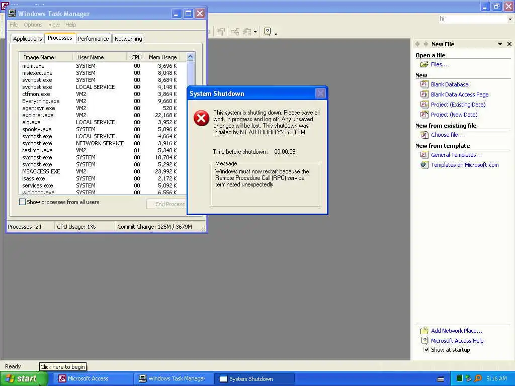
Task: Select the MSACCESS.EXE process row
Action: pyautogui.click(x=103, y=171)
